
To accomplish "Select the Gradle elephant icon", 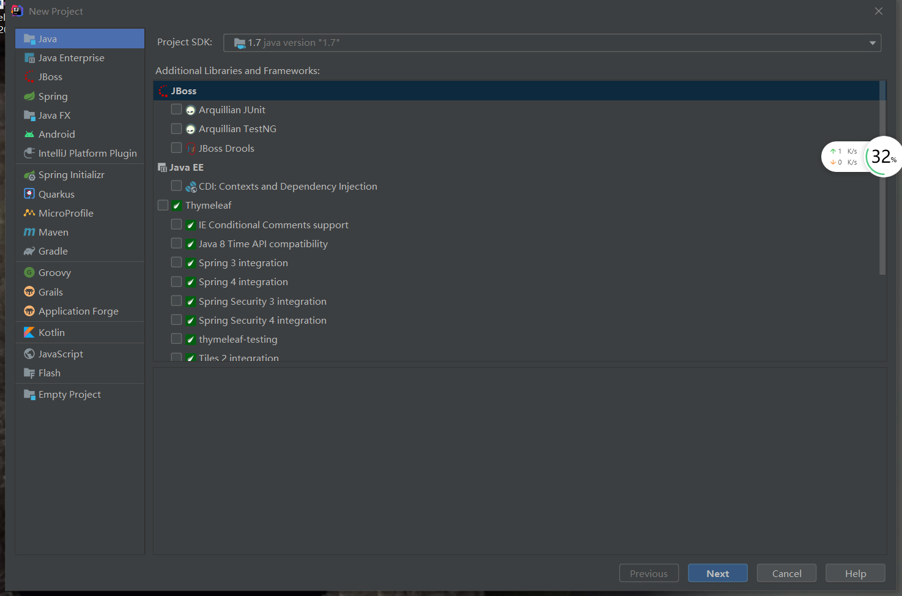I will point(29,251).
